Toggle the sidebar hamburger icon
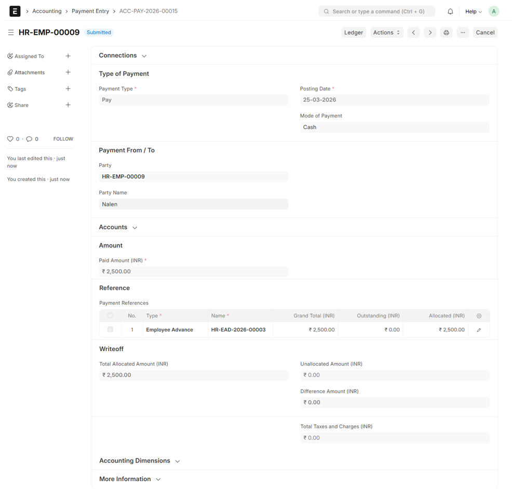512x489 pixels. click(x=11, y=33)
